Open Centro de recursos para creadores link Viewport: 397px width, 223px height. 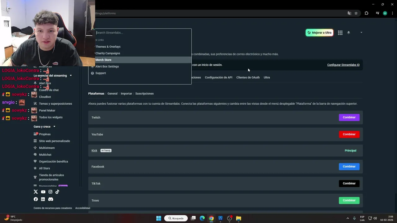click(x=53, y=208)
